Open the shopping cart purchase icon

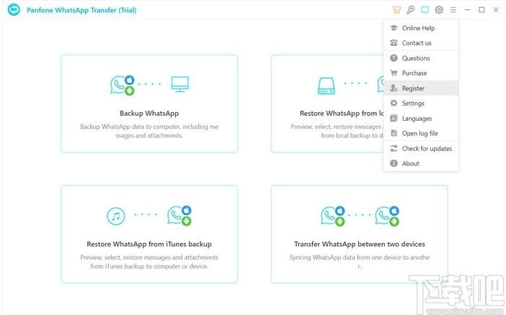pos(396,9)
